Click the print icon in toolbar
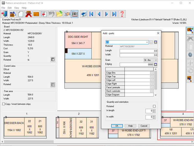The image size is (194, 146). coord(84,14)
